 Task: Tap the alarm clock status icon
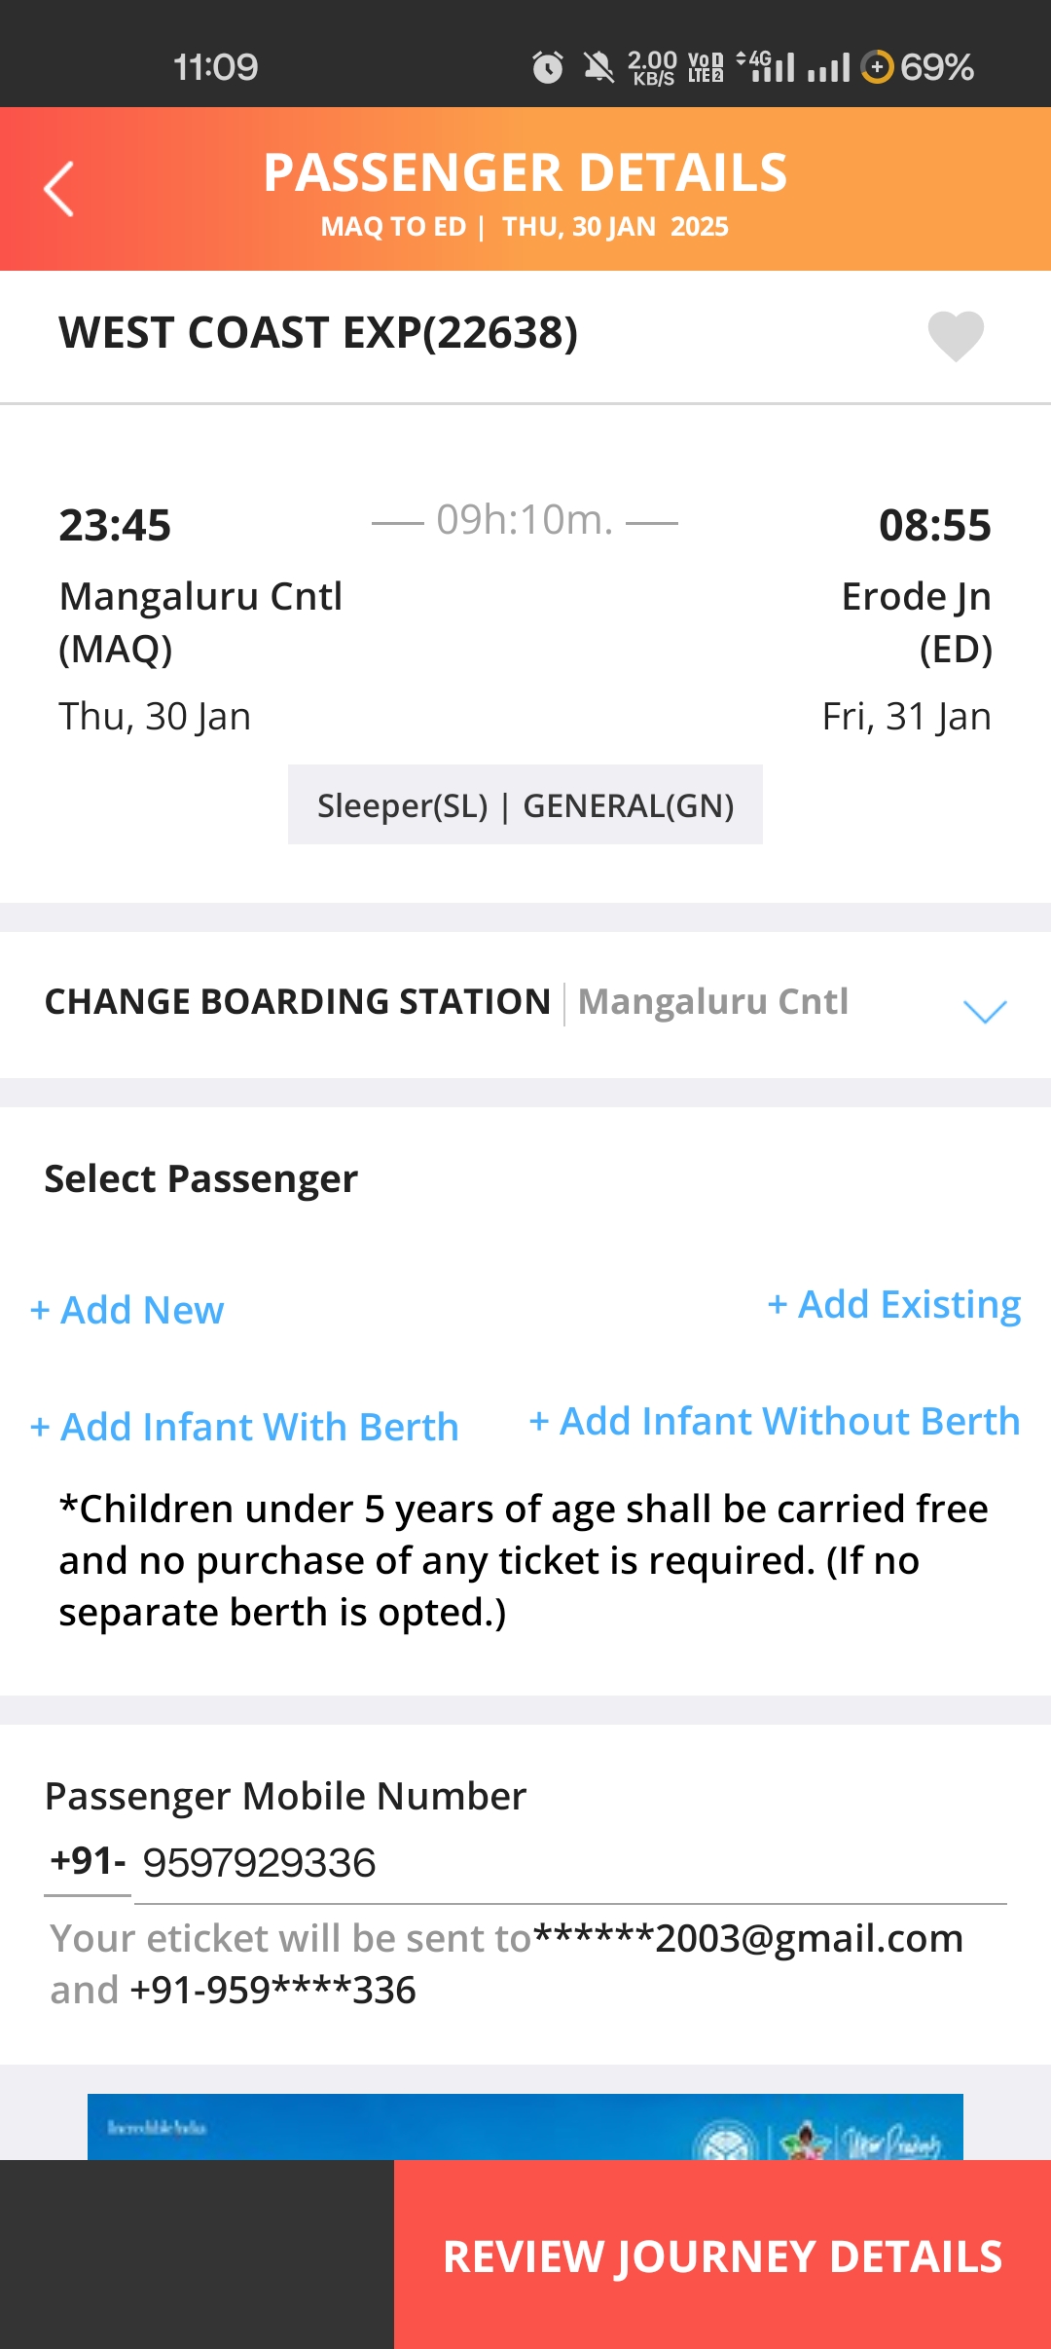click(547, 67)
